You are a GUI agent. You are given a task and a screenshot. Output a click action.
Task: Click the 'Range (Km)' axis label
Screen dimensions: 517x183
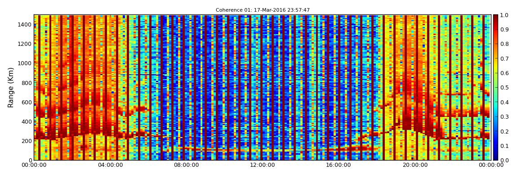[10, 87]
